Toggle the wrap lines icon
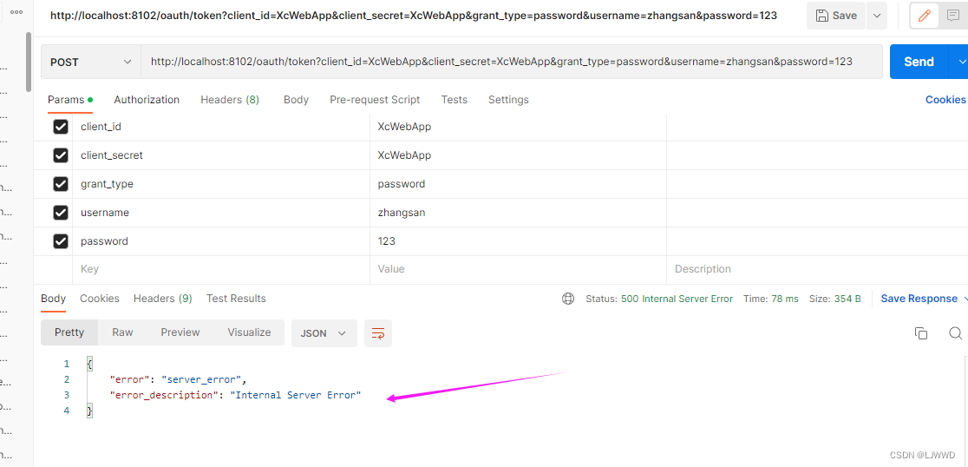968x467 pixels. (x=378, y=333)
